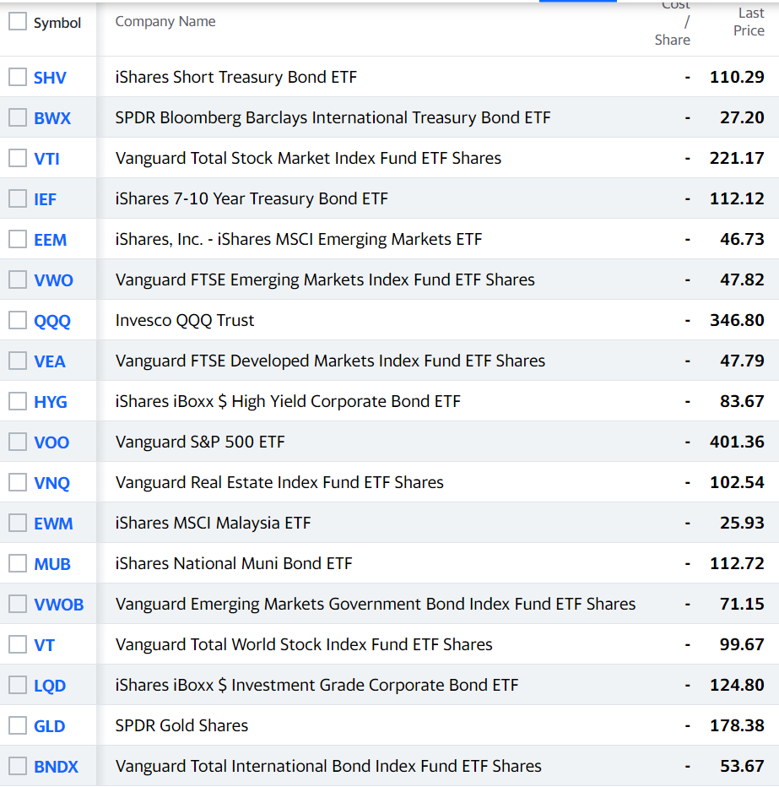779x787 pixels.
Task: Follow the HYG symbol link
Action: click(50, 403)
